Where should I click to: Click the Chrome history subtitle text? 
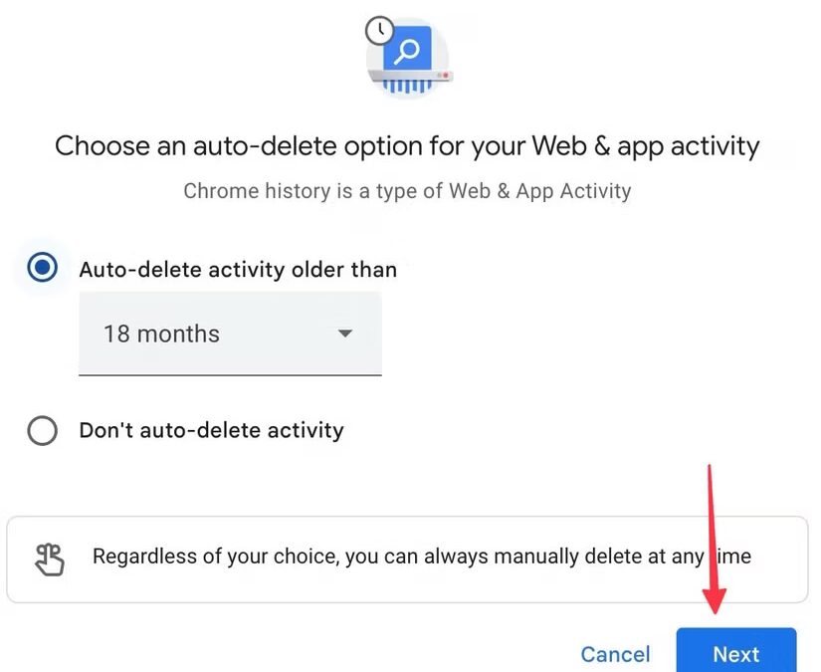pyautogui.click(x=408, y=191)
